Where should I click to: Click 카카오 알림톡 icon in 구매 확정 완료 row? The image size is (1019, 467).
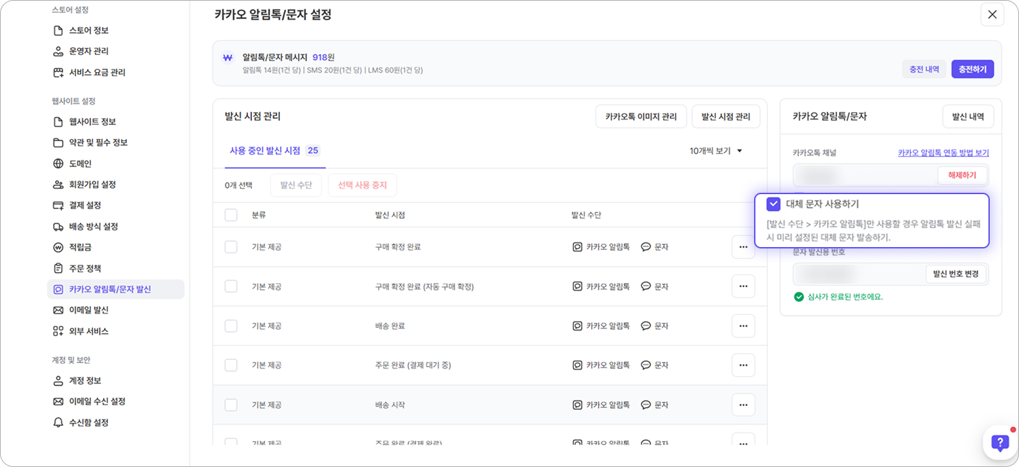(577, 247)
